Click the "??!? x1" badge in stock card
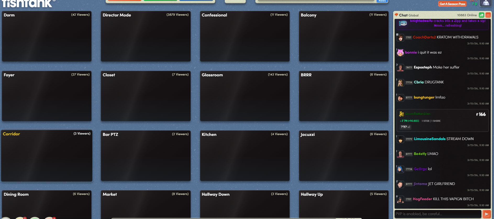The height and width of the screenshot is (219, 494). (405, 127)
